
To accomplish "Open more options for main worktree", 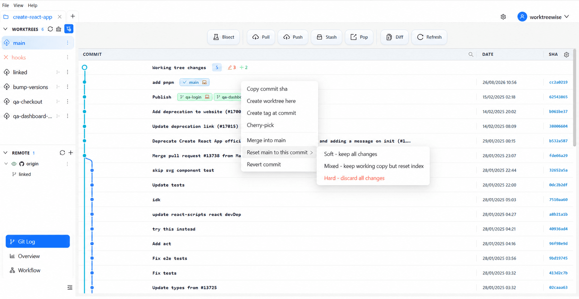I will click(x=67, y=43).
